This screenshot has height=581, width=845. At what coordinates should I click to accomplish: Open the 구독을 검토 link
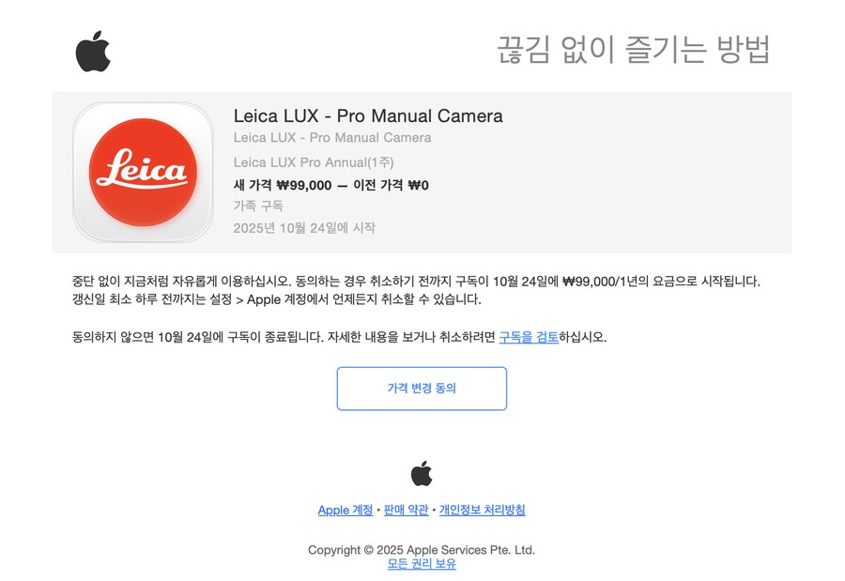point(529,337)
